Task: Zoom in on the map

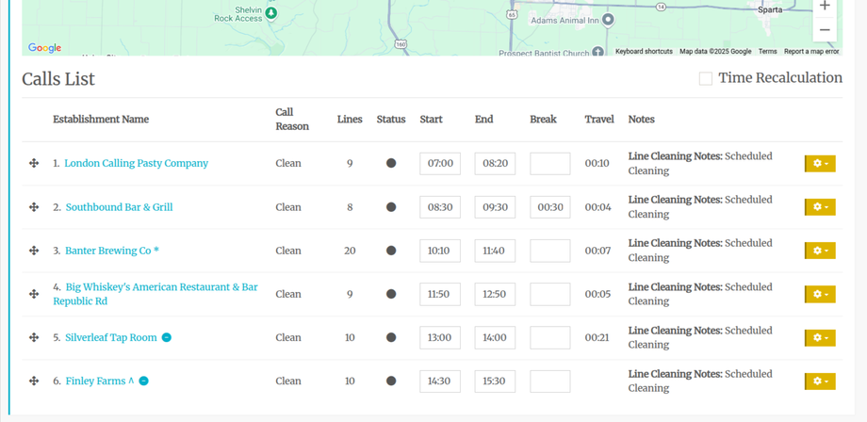Action: [x=825, y=7]
